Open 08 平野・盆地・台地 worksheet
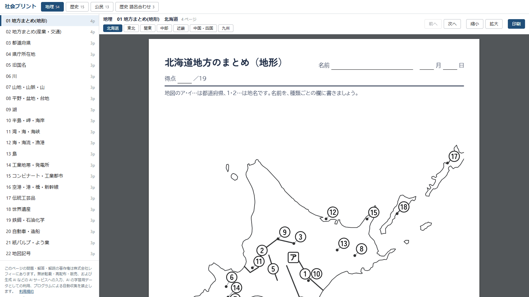Image resolution: width=529 pixels, height=297 pixels. 50,98
